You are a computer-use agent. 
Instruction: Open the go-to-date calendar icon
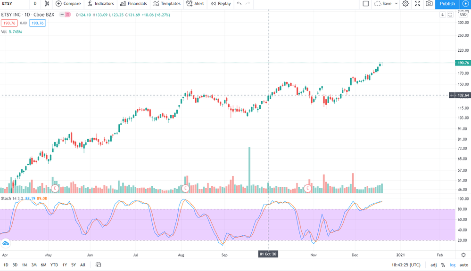tap(98, 265)
